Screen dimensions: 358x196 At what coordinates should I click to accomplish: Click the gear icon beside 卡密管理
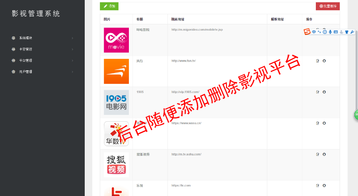14,49
